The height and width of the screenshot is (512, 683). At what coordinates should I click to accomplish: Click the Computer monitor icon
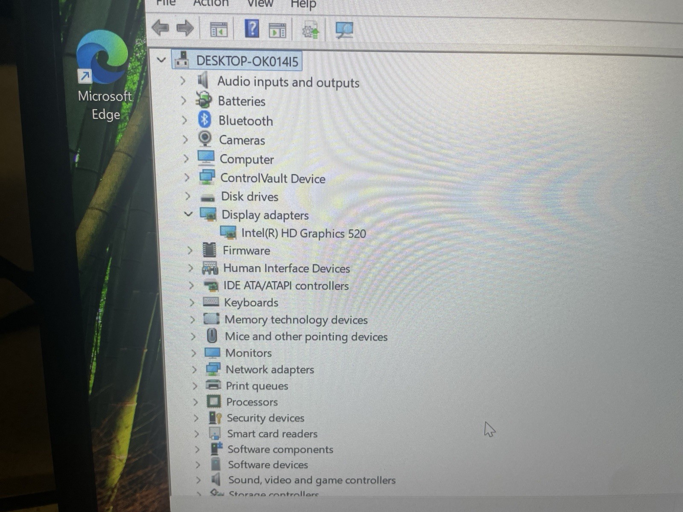coord(206,158)
